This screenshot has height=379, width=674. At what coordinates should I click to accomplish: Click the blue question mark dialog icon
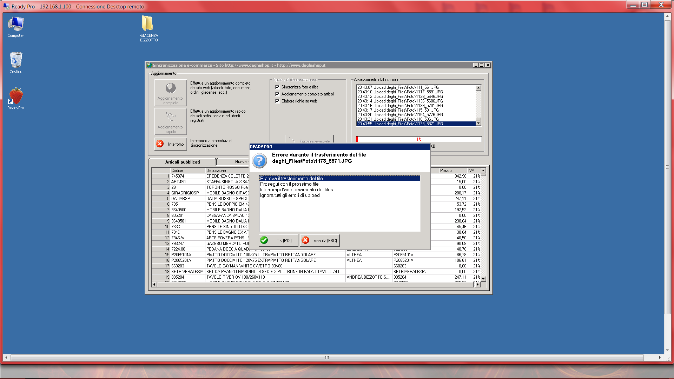pyautogui.click(x=259, y=161)
